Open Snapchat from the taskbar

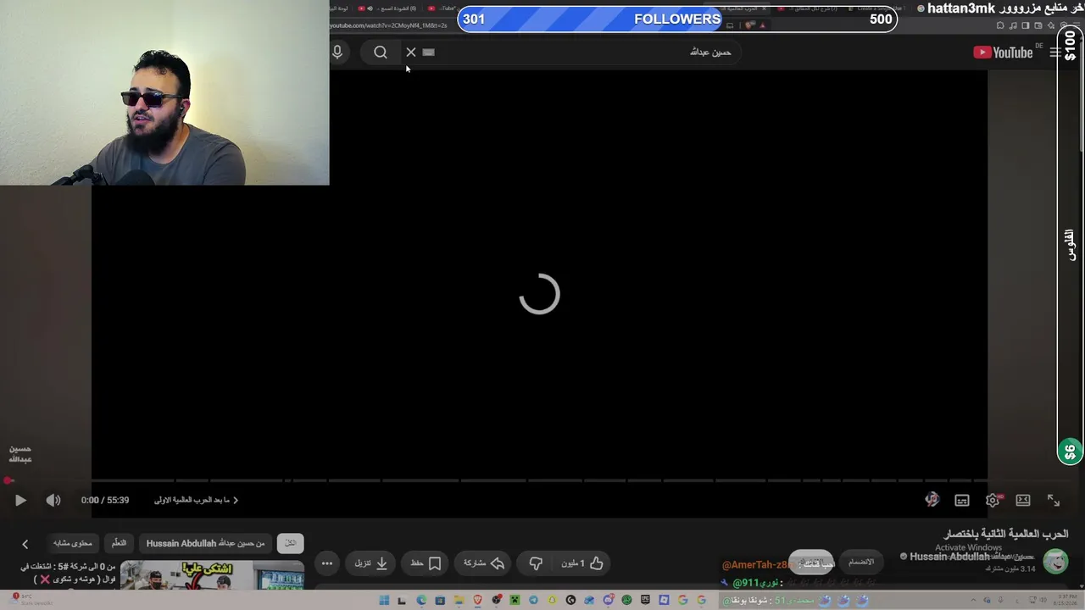tap(552, 601)
